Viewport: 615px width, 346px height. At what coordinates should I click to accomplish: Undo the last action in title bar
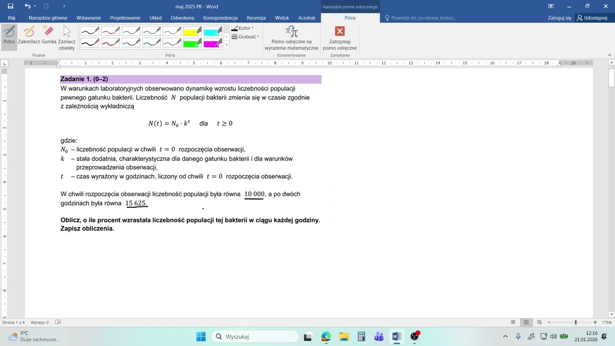click(x=27, y=6)
